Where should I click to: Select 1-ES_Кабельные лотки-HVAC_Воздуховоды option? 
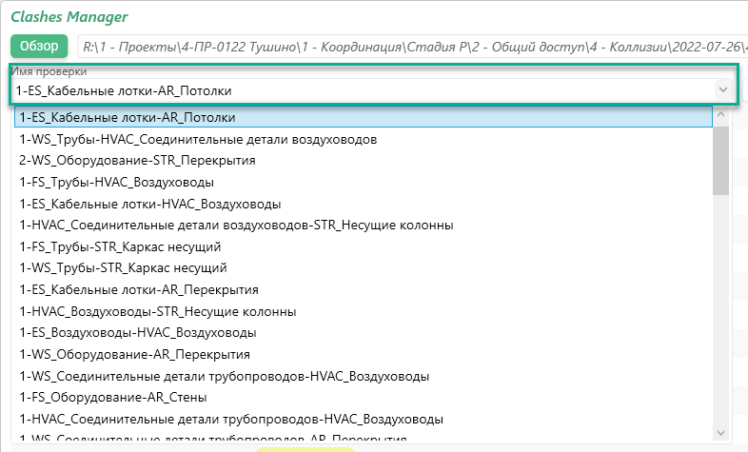click(x=364, y=204)
